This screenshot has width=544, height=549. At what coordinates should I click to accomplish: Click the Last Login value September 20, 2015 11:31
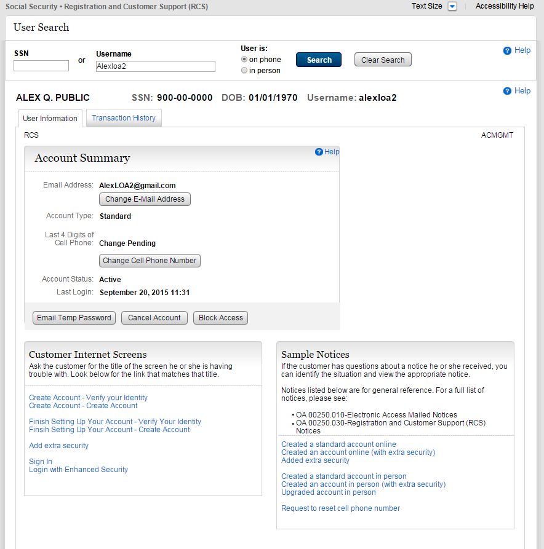pyautogui.click(x=145, y=293)
